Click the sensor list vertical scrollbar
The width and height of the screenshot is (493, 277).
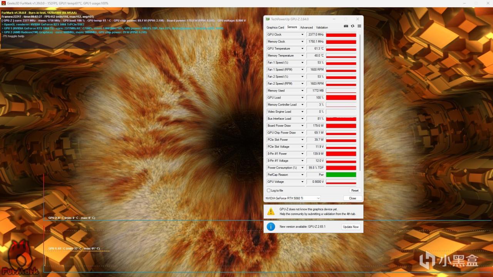coord(360,102)
